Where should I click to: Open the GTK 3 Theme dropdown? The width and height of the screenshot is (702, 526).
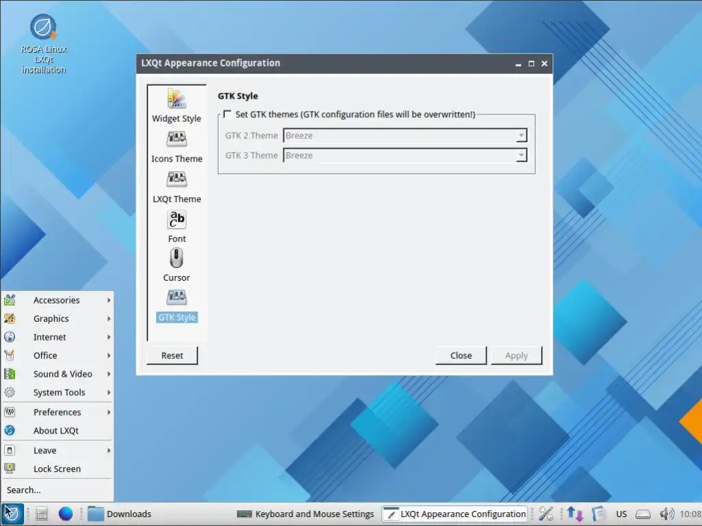click(x=405, y=155)
